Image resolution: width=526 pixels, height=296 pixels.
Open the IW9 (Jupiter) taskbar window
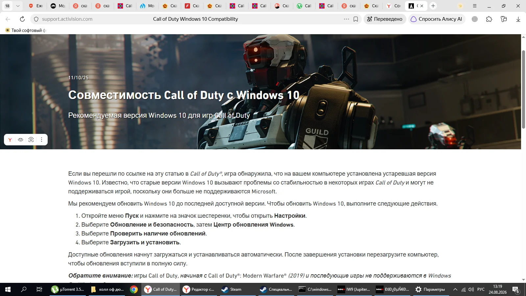[x=354, y=289]
